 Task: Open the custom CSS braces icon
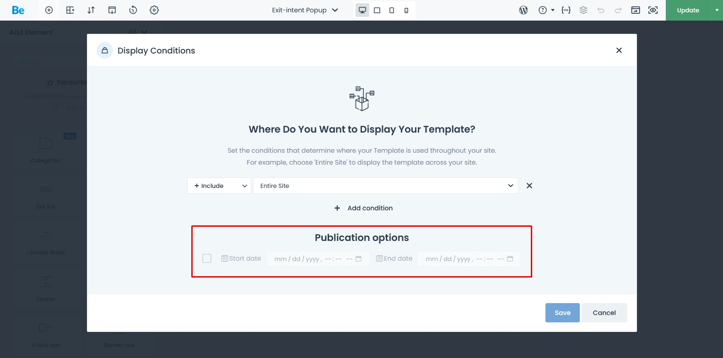click(x=566, y=10)
